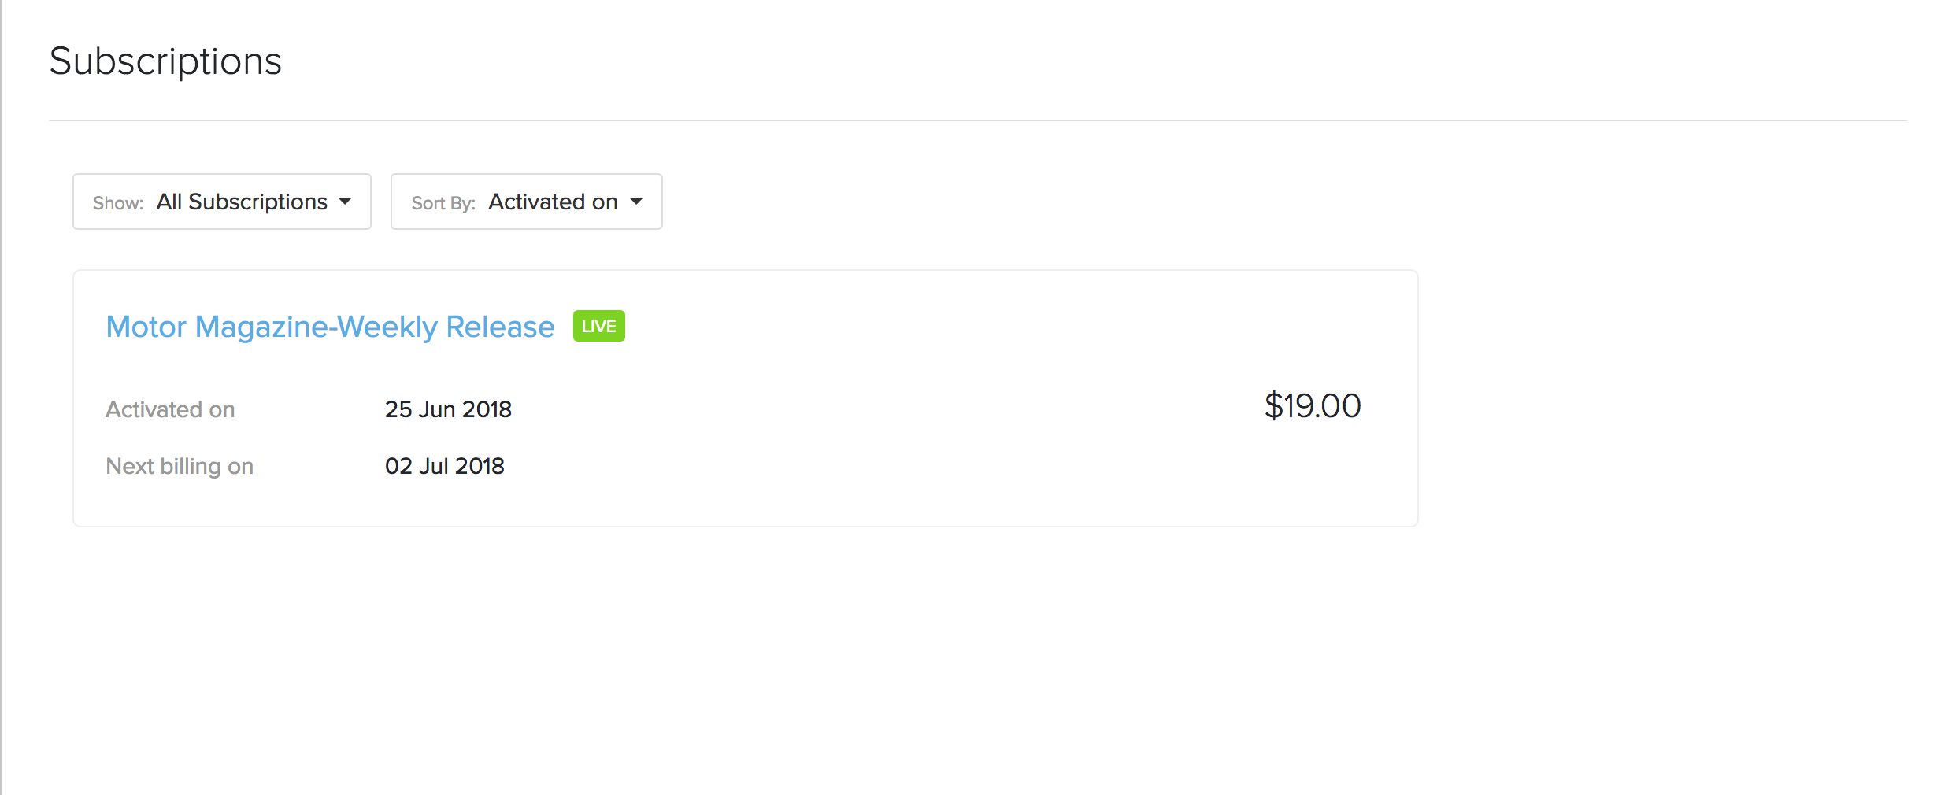This screenshot has height=795, width=1948.
Task: Open the Show All Subscriptions dropdown
Action: (221, 202)
